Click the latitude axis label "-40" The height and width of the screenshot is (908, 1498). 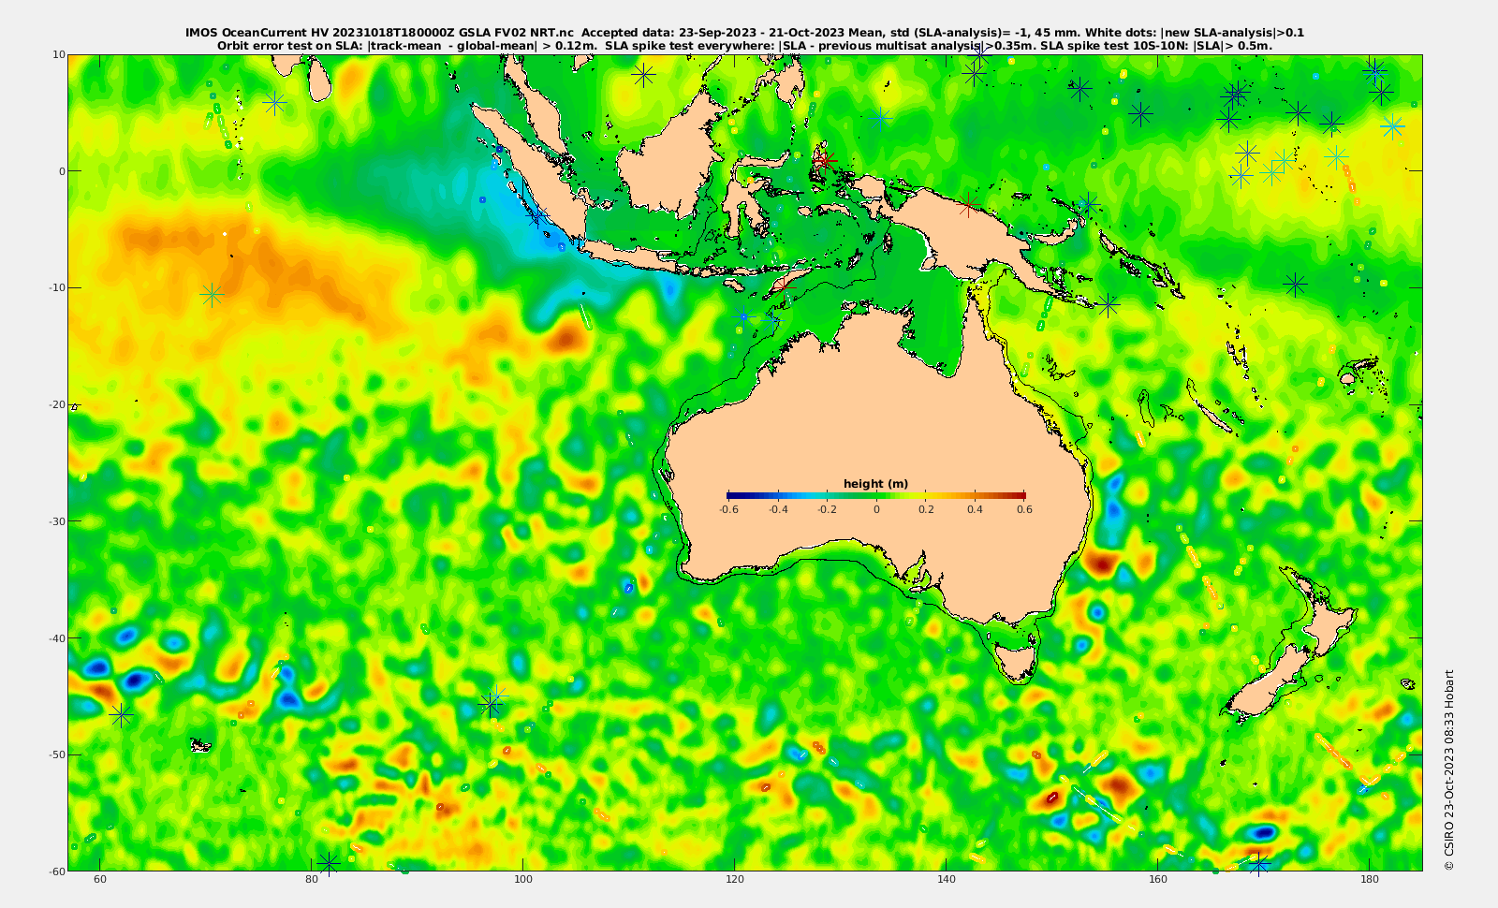(x=56, y=638)
